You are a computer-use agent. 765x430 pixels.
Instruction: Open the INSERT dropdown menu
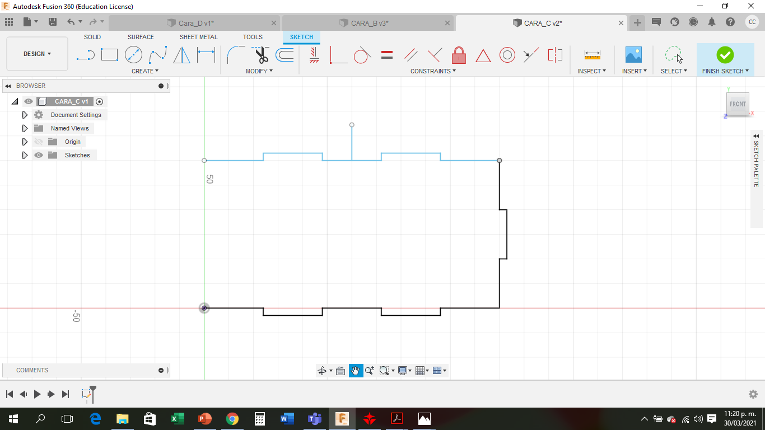pos(635,71)
